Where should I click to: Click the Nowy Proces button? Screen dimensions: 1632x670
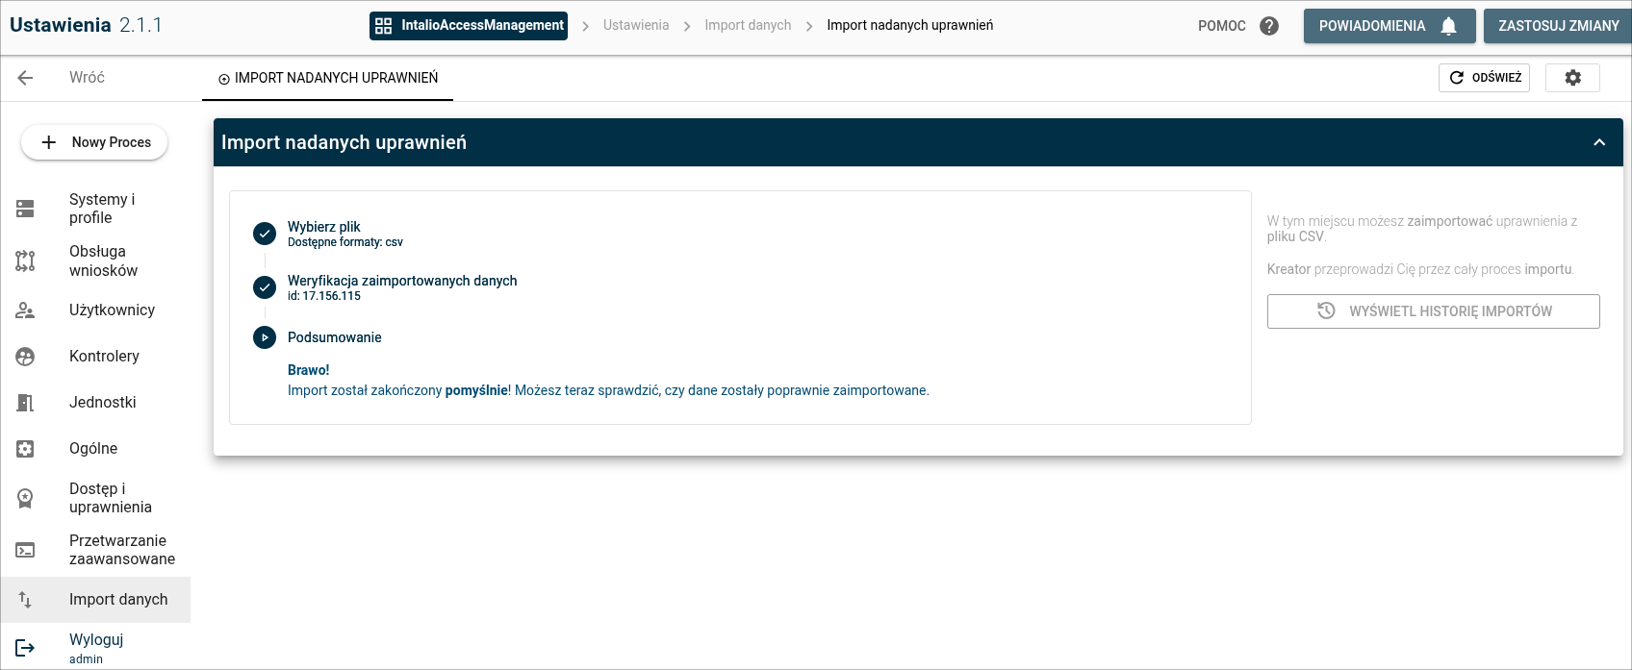pyautogui.click(x=94, y=142)
